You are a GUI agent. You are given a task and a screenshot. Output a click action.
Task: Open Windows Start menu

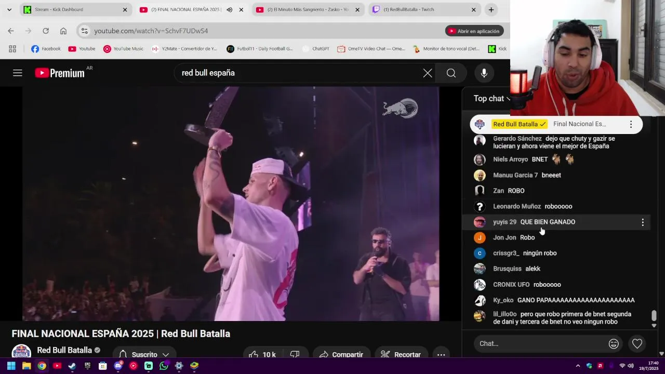coord(11,366)
